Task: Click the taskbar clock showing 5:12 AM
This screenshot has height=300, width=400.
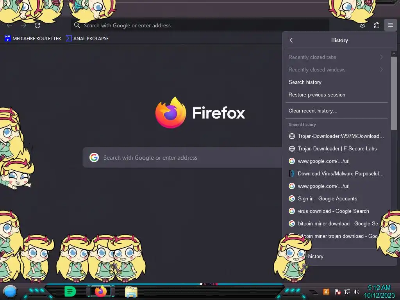Action: 379,291
